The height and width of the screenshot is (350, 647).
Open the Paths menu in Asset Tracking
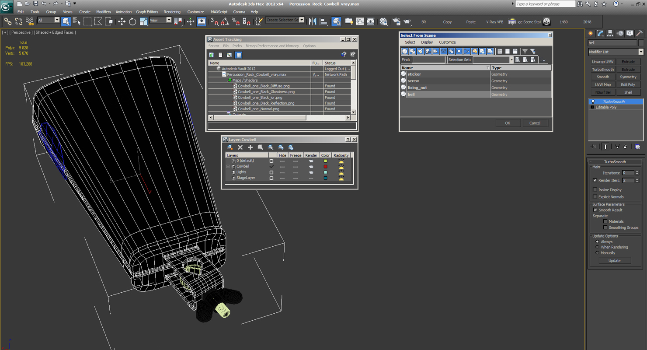pyautogui.click(x=237, y=46)
